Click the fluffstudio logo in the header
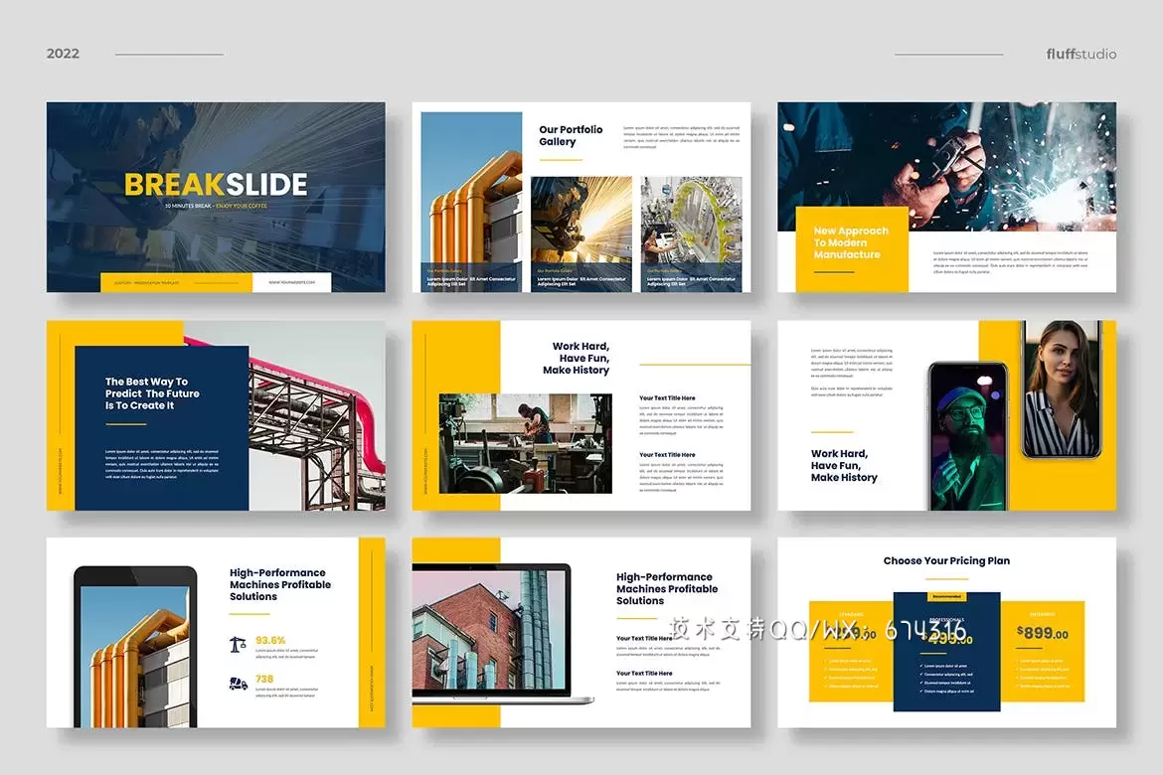Image resolution: width=1163 pixels, height=775 pixels. click(1080, 54)
